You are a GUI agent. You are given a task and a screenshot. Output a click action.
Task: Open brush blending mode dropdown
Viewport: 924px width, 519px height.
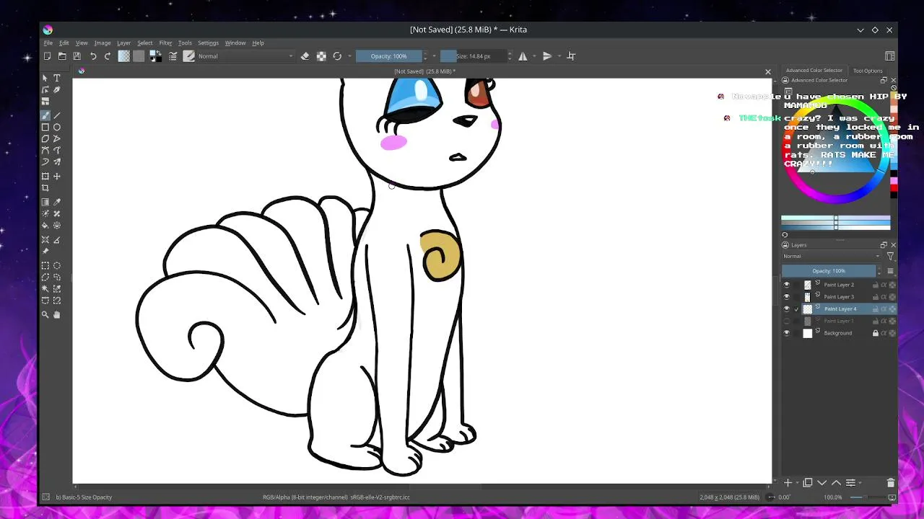[245, 56]
